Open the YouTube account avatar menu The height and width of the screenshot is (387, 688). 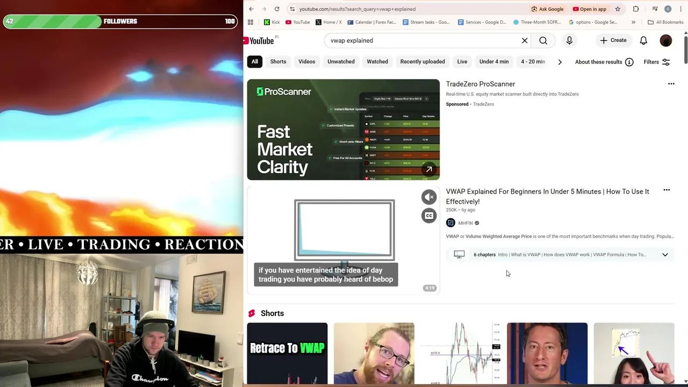point(666,40)
